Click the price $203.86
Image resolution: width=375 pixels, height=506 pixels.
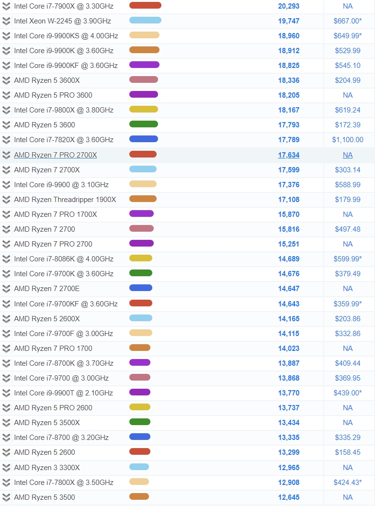[x=348, y=319]
